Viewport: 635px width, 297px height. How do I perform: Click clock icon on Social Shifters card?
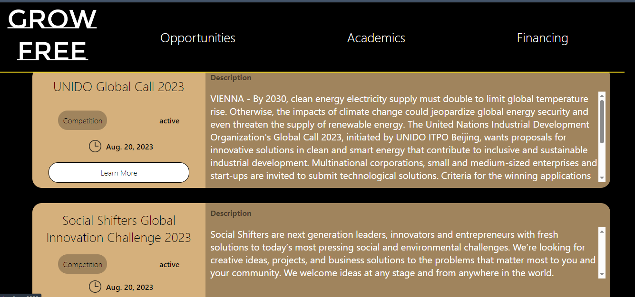coord(95,287)
